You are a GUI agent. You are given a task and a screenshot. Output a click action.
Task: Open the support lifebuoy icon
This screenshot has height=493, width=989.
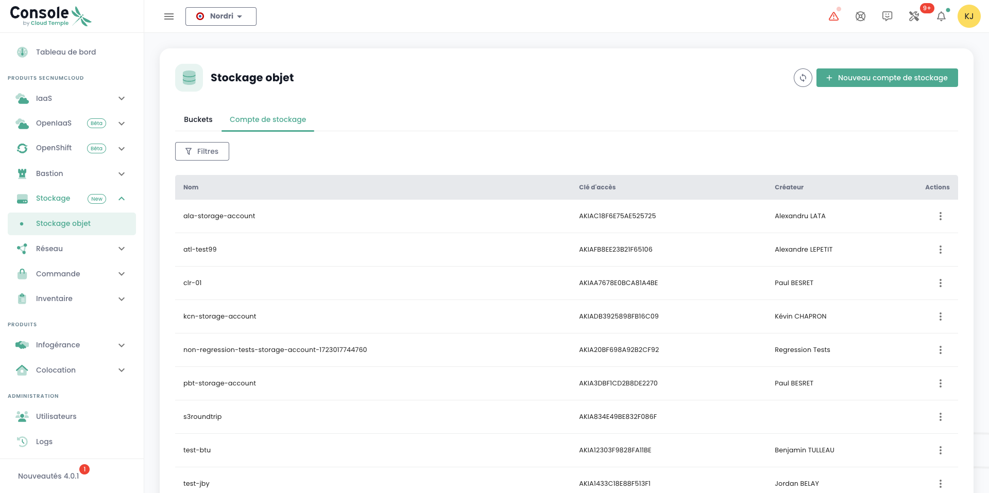[x=860, y=16]
